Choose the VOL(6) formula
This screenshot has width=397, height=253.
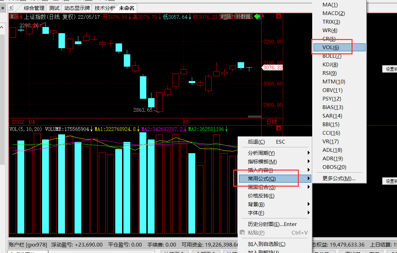(x=339, y=48)
